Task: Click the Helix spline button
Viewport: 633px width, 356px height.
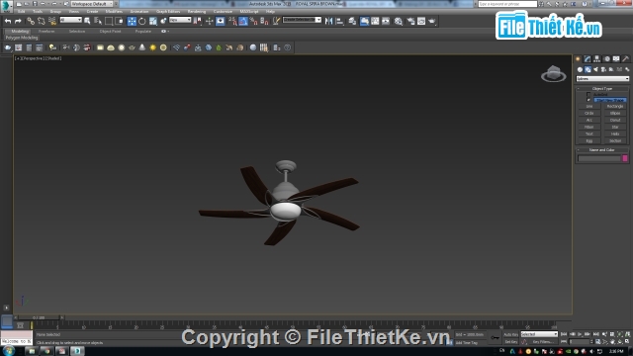Action: click(x=615, y=133)
